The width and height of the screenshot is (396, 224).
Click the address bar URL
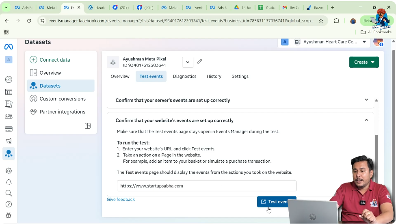(x=181, y=21)
